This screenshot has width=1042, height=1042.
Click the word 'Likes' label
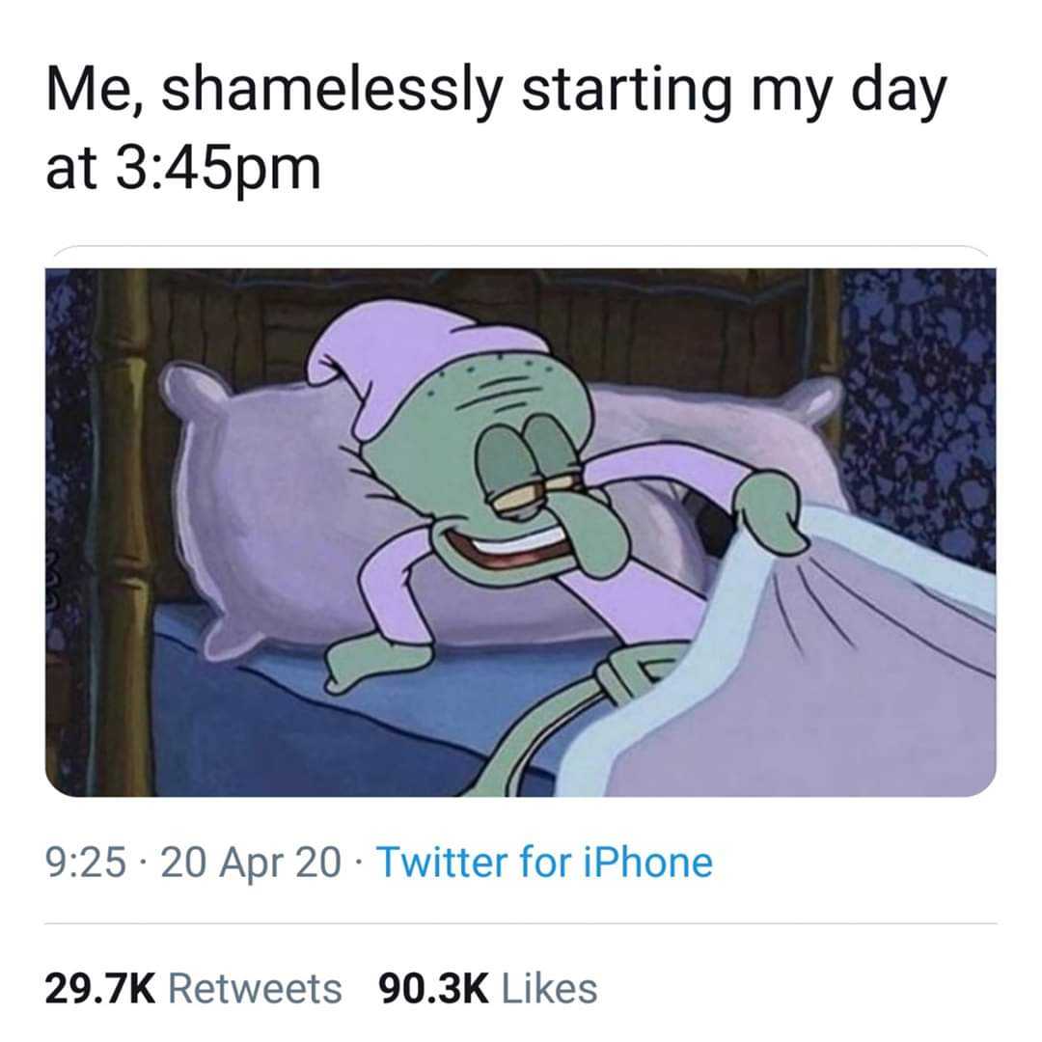[x=550, y=988]
